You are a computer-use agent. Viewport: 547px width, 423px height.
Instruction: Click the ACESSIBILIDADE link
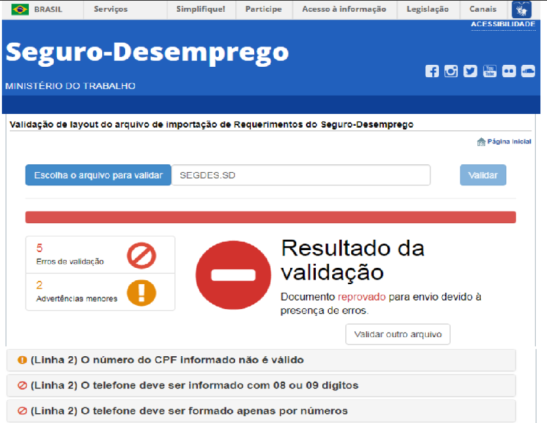503,24
